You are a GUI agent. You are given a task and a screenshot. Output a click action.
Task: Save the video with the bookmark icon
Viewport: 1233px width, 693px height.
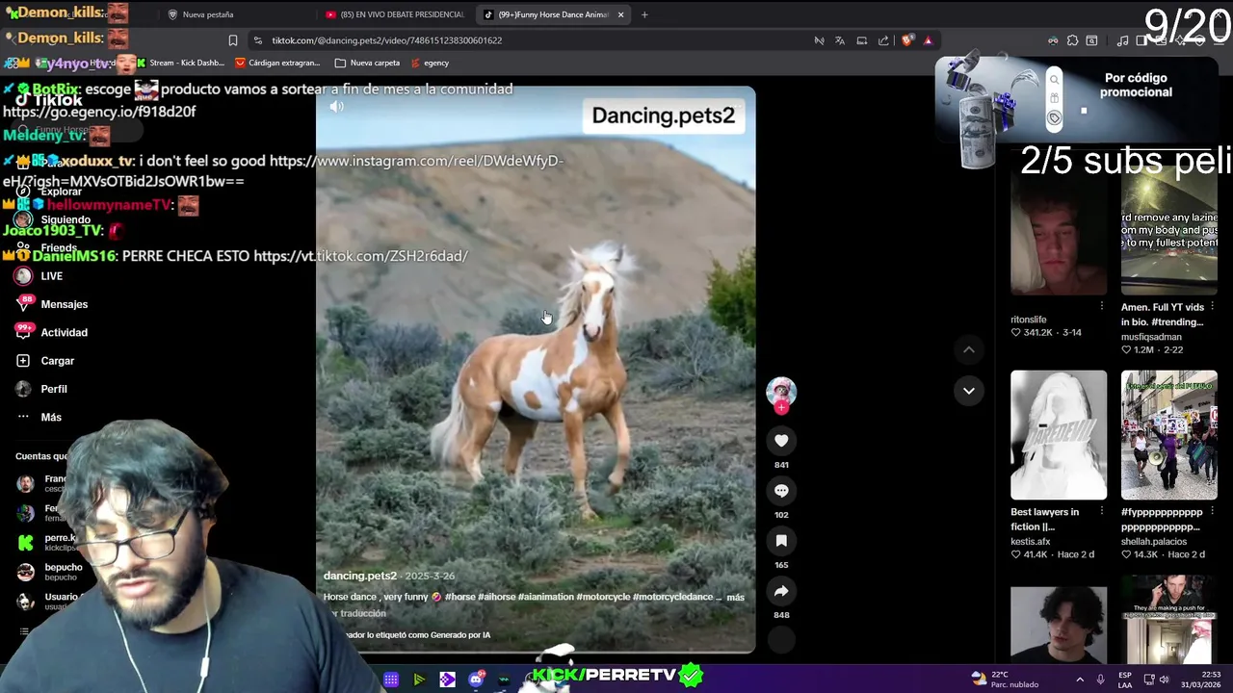tap(781, 541)
